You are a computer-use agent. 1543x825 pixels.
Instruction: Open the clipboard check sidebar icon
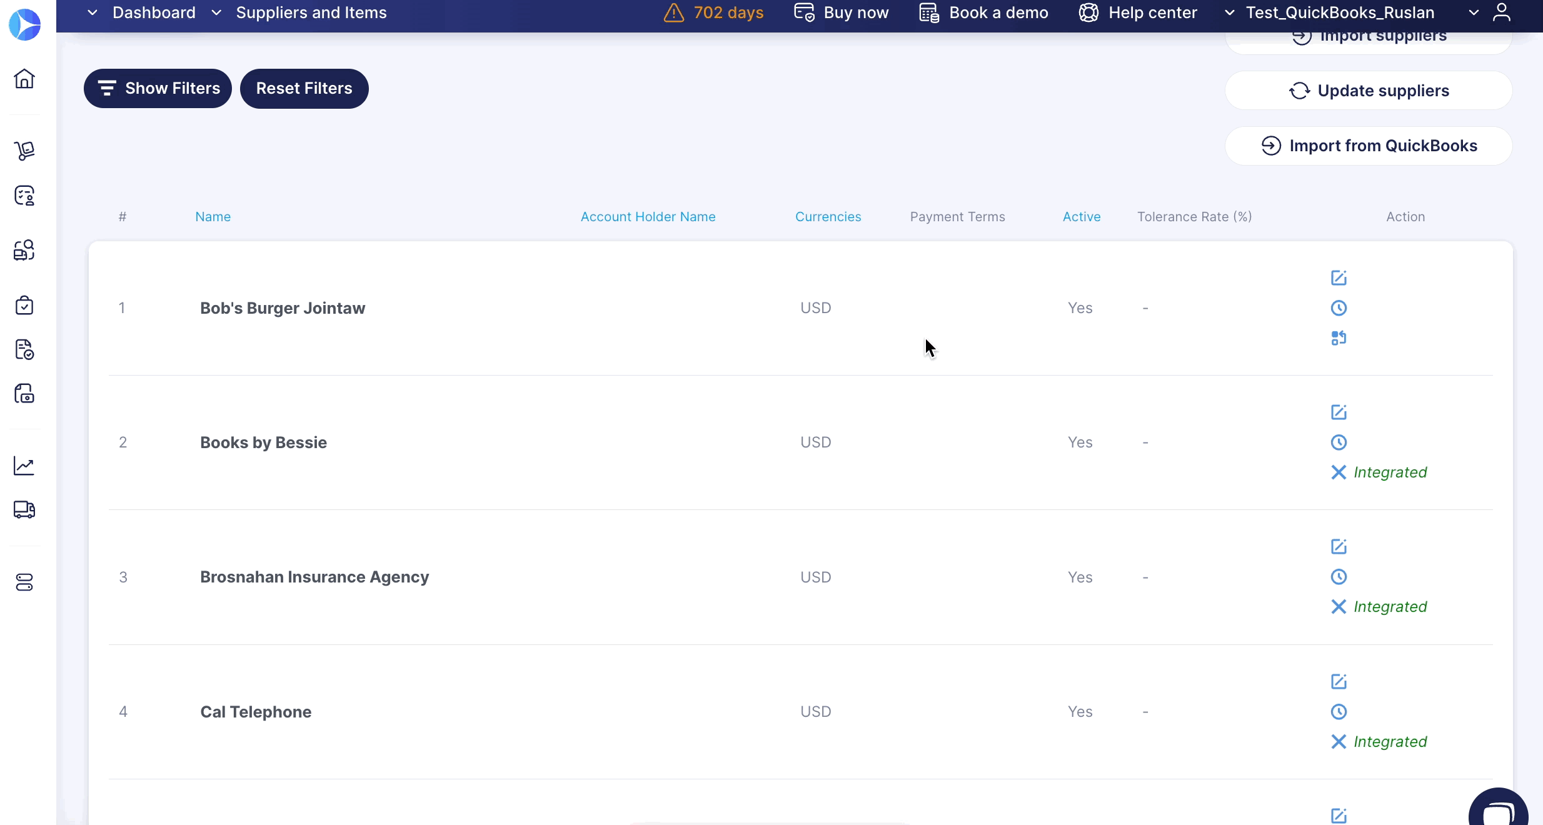tap(24, 305)
